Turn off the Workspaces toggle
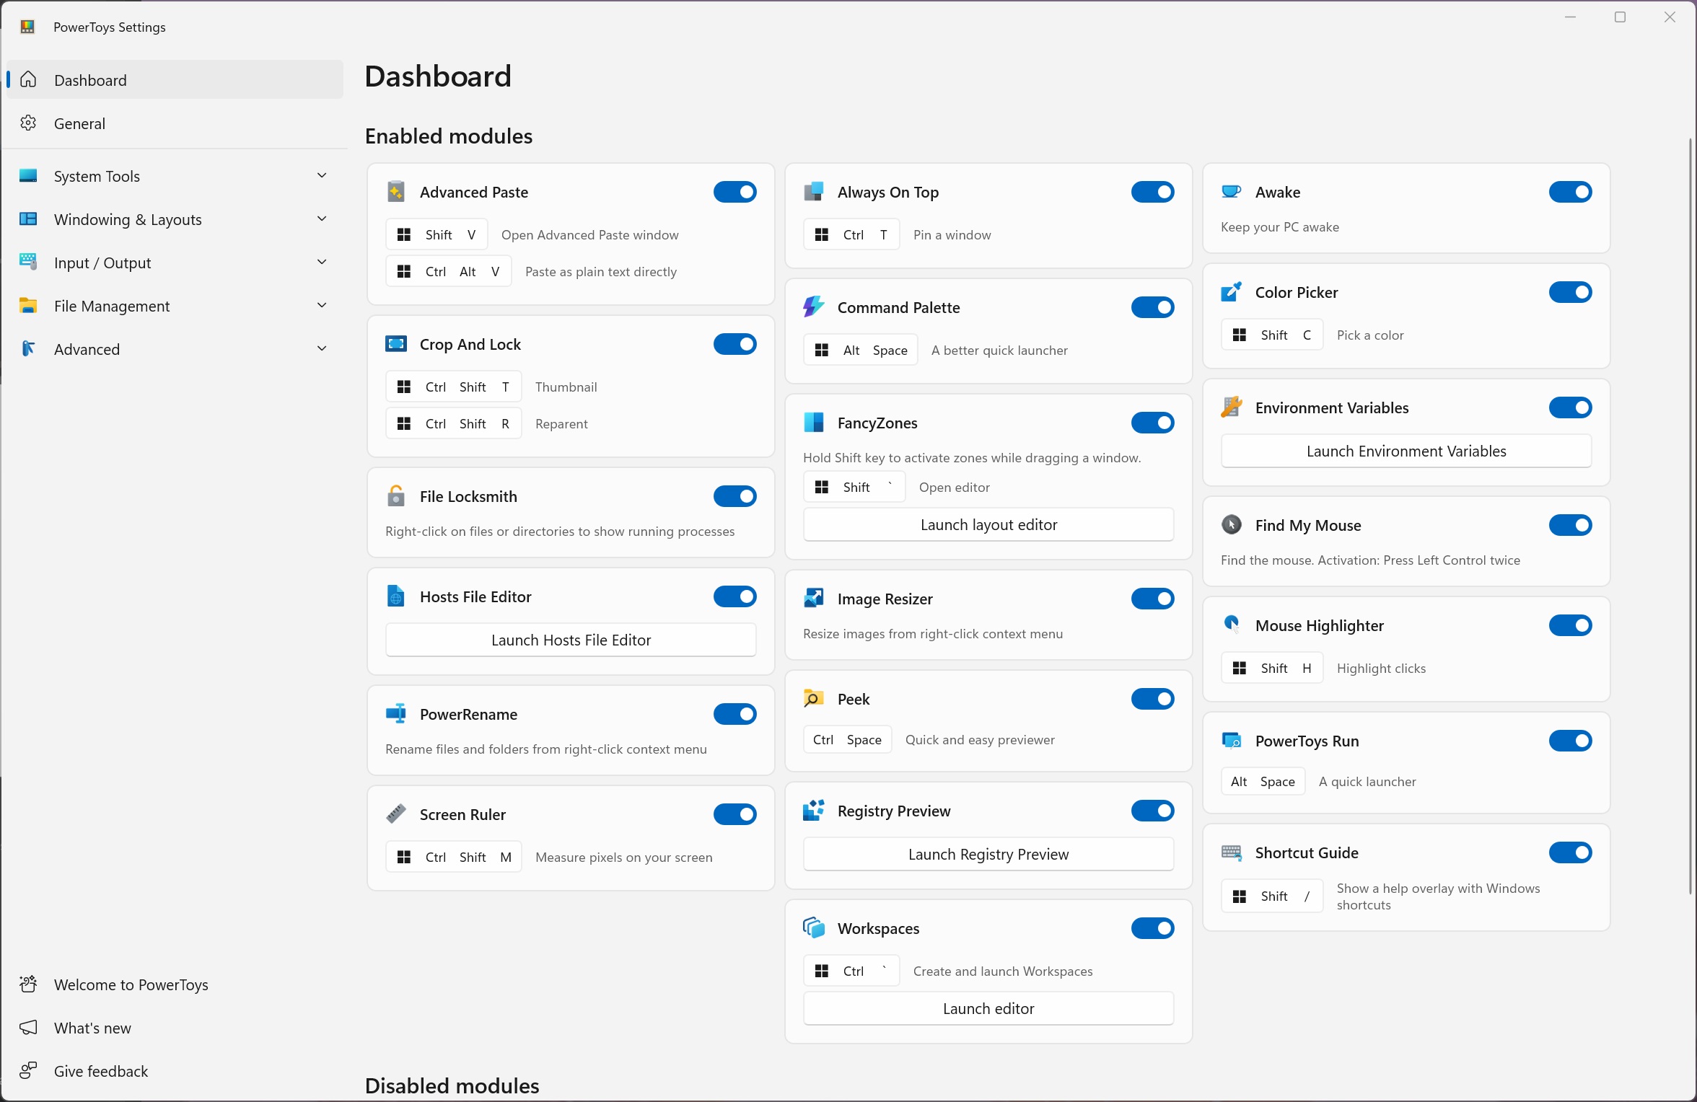Image resolution: width=1697 pixels, height=1102 pixels. [1153, 928]
